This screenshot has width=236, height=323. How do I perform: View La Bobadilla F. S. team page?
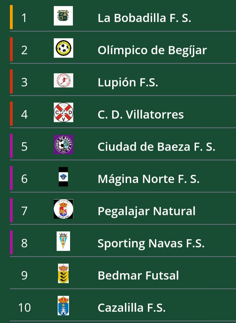click(144, 18)
